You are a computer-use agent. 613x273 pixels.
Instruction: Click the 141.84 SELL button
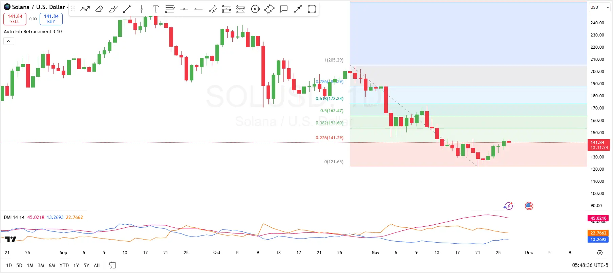[15, 19]
